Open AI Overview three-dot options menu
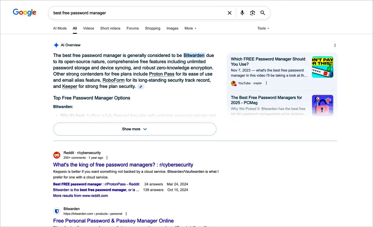 335,45
